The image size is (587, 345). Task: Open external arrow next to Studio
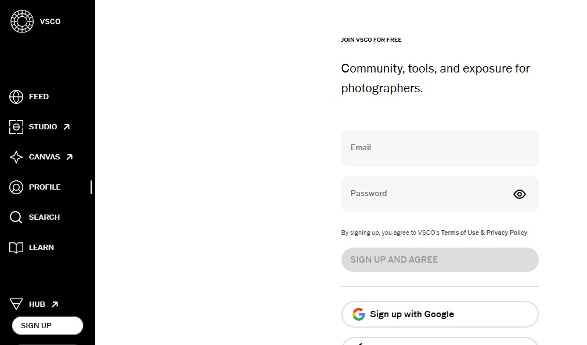coord(66,127)
